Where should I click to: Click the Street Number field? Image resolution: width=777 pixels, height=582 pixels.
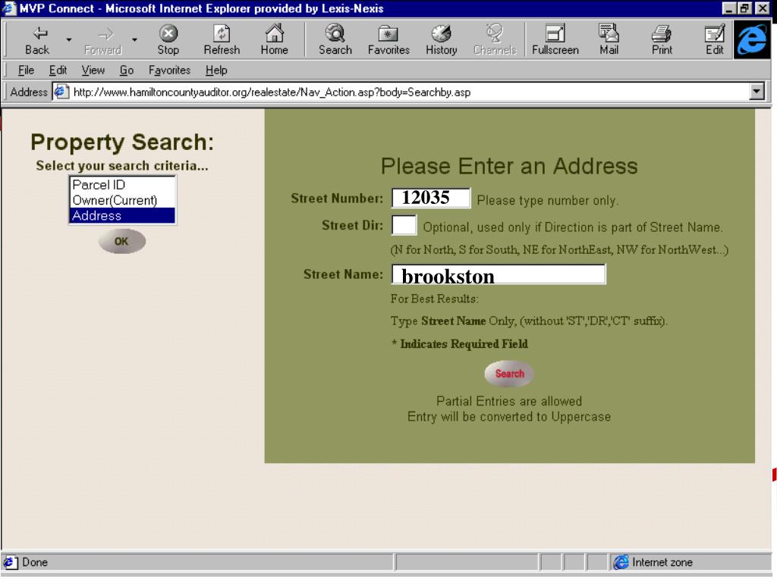(x=431, y=198)
